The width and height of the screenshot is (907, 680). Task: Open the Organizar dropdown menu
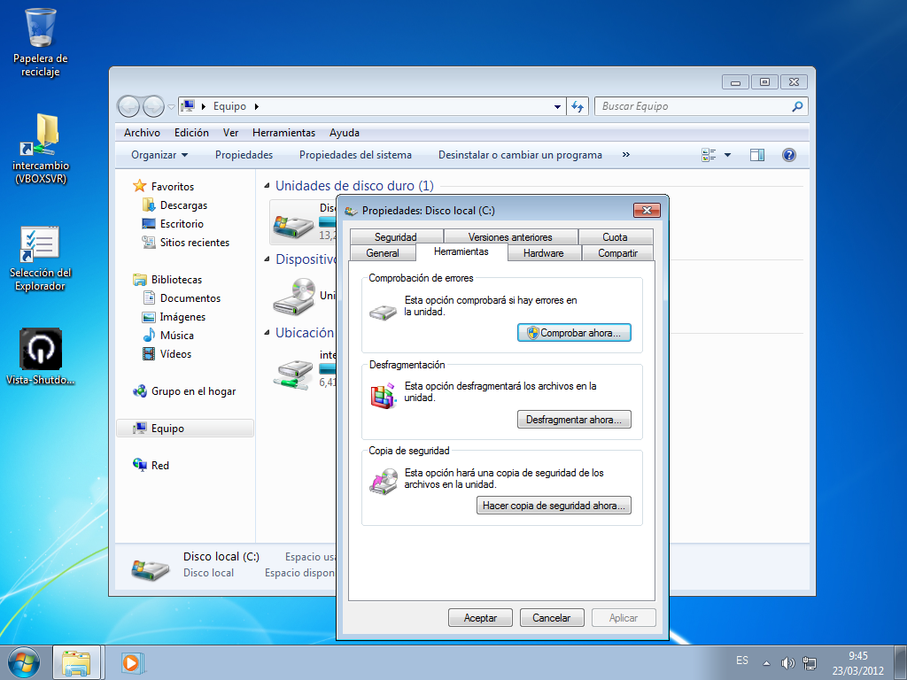coord(159,155)
